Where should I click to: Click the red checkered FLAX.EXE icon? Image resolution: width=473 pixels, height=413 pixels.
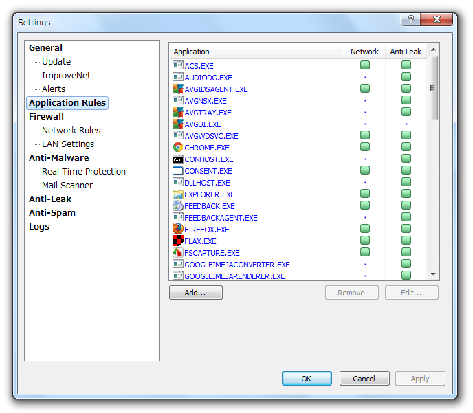click(x=177, y=241)
